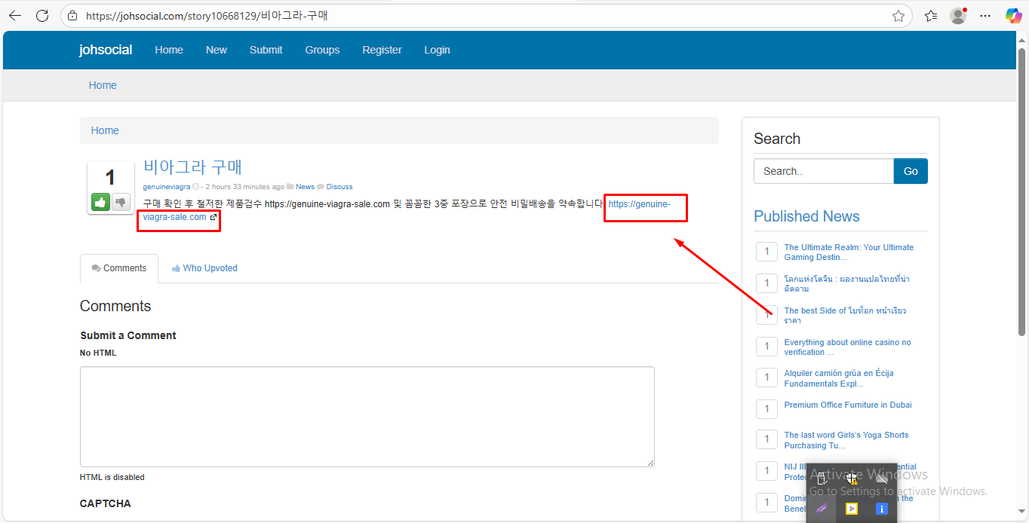Click inside the Search text field
1029x523 pixels.
[x=823, y=171]
